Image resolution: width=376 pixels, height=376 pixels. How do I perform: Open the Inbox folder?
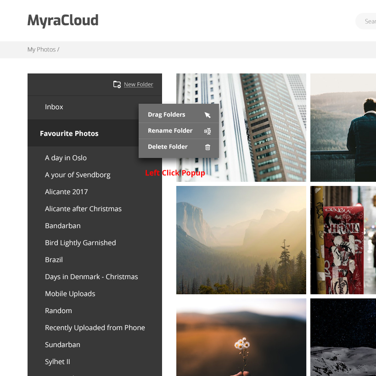[54, 107]
